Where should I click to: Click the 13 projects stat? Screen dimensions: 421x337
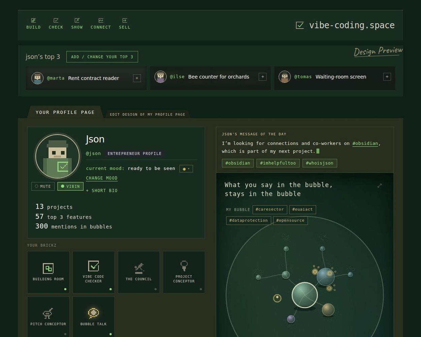tap(54, 207)
